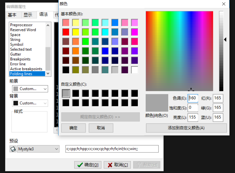
Task: Click the question mark 帮助[H] help button
Action: coord(146,165)
